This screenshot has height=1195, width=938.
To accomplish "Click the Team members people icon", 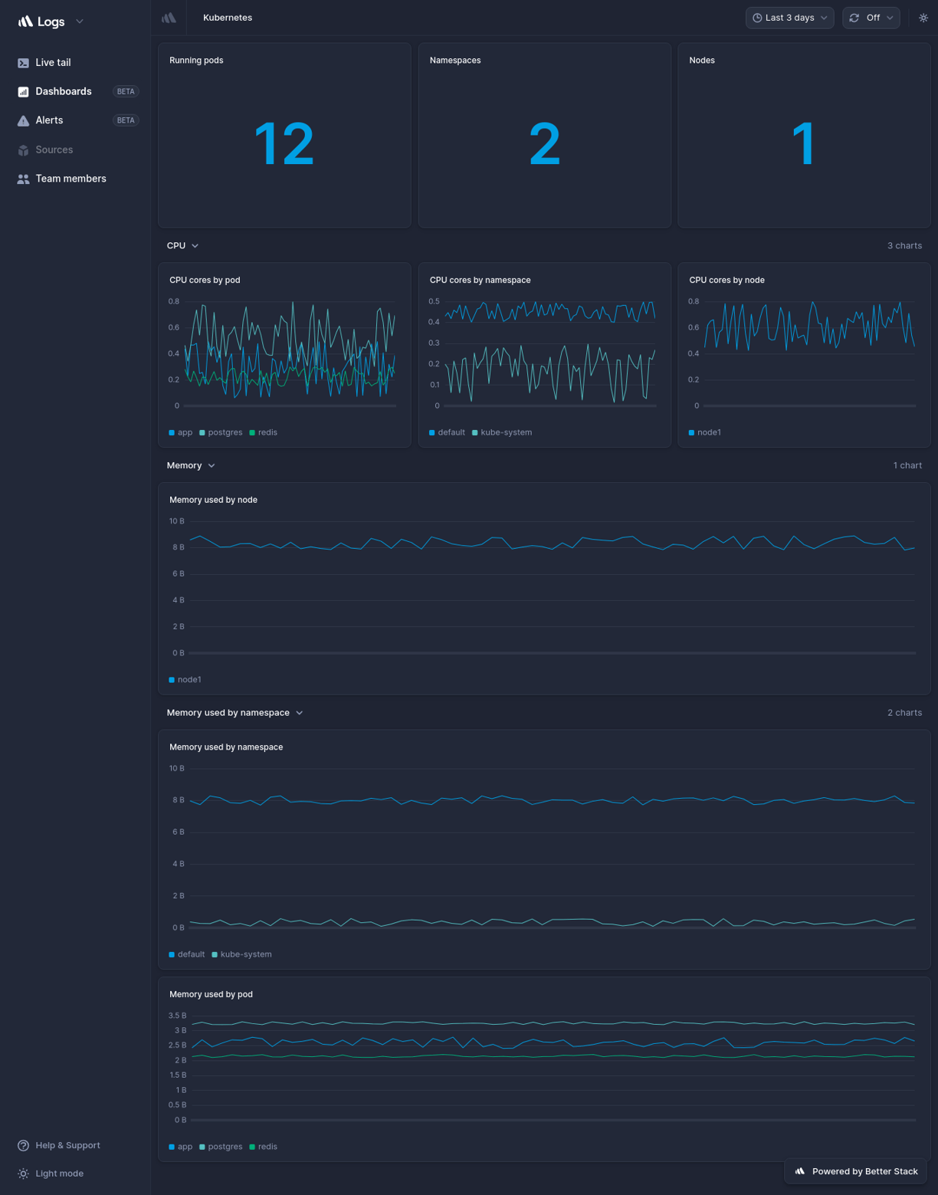I will [23, 179].
